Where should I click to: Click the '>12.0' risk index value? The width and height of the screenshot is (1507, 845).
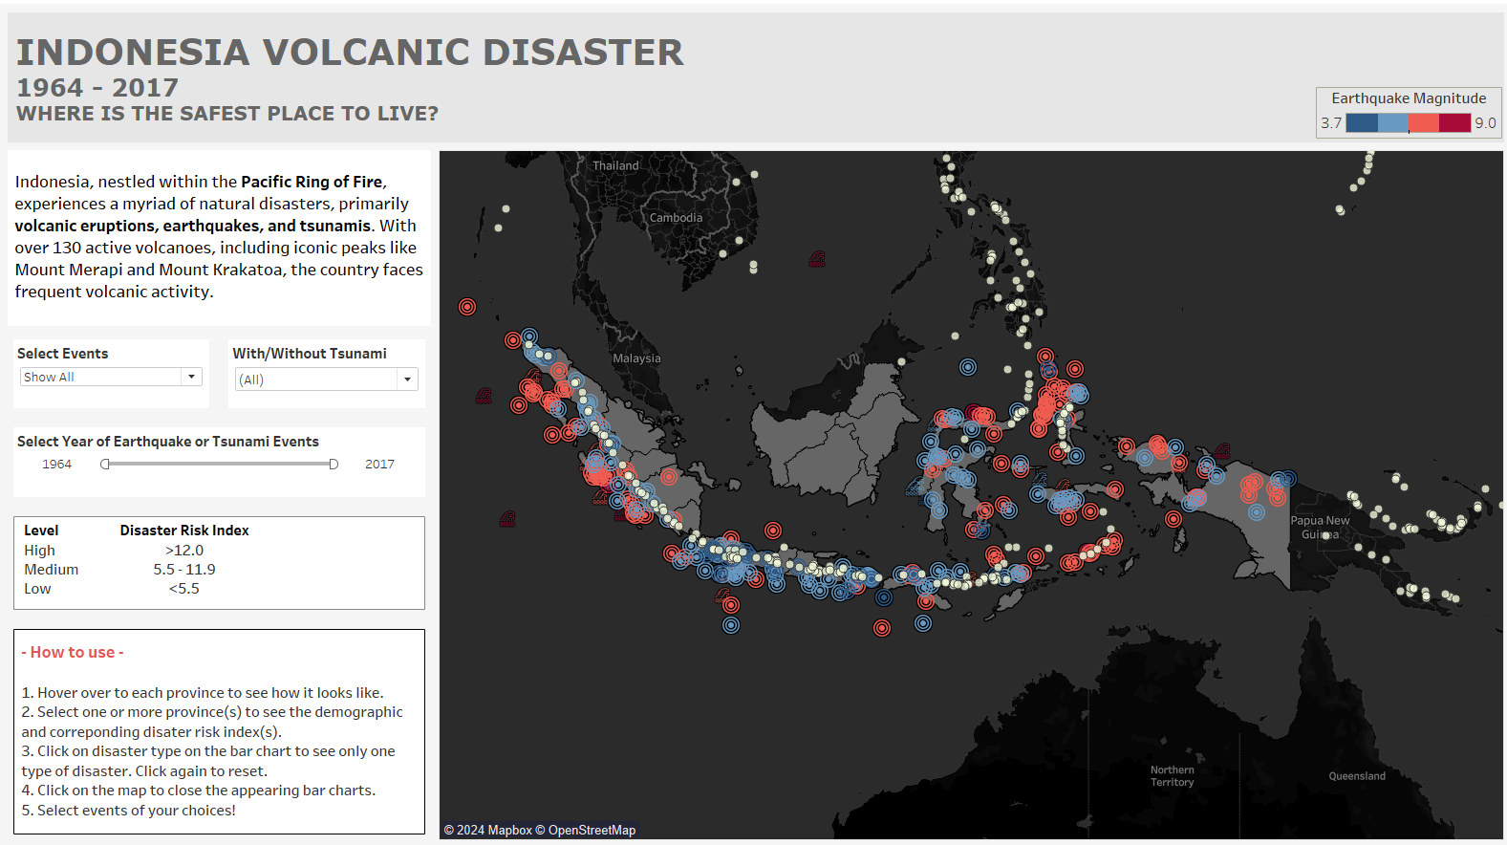(x=184, y=551)
